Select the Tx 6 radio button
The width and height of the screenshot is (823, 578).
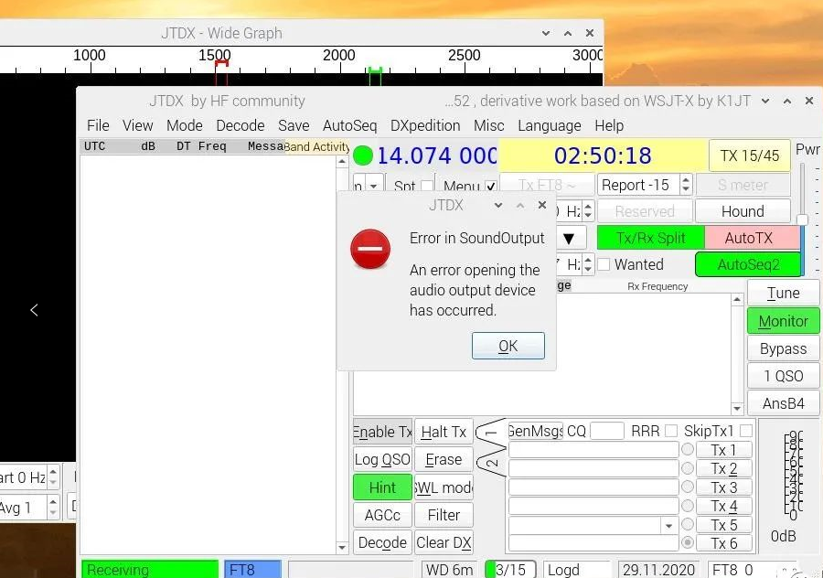pos(688,543)
